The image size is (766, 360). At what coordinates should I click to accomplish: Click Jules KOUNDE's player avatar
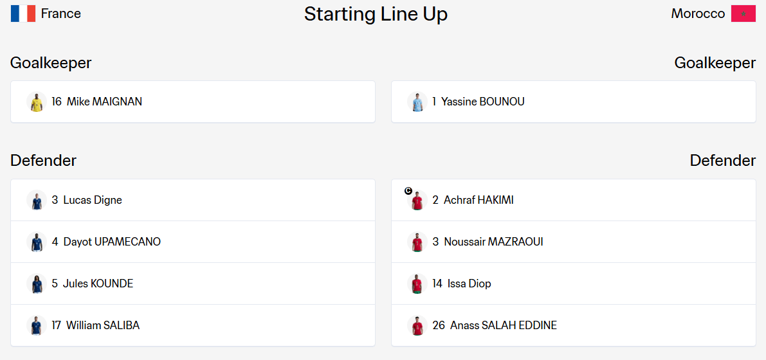click(x=37, y=283)
